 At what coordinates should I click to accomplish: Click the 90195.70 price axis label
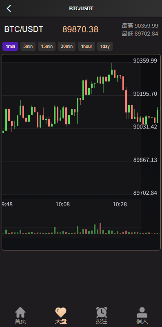(145, 94)
